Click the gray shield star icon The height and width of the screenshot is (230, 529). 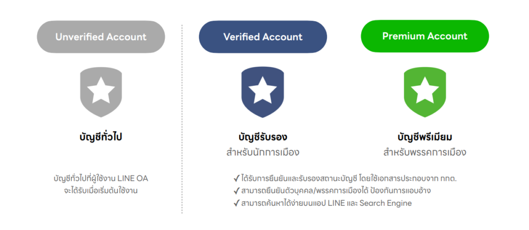pos(101,91)
